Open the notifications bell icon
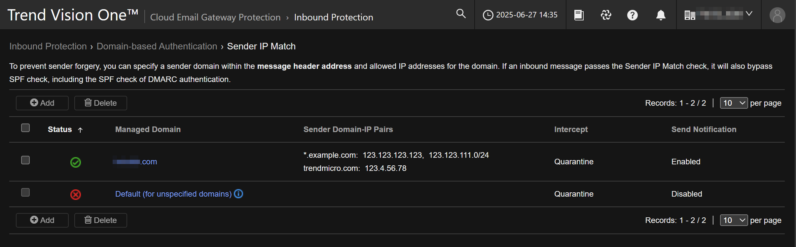Screen dimensions: 796x247 tap(661, 15)
